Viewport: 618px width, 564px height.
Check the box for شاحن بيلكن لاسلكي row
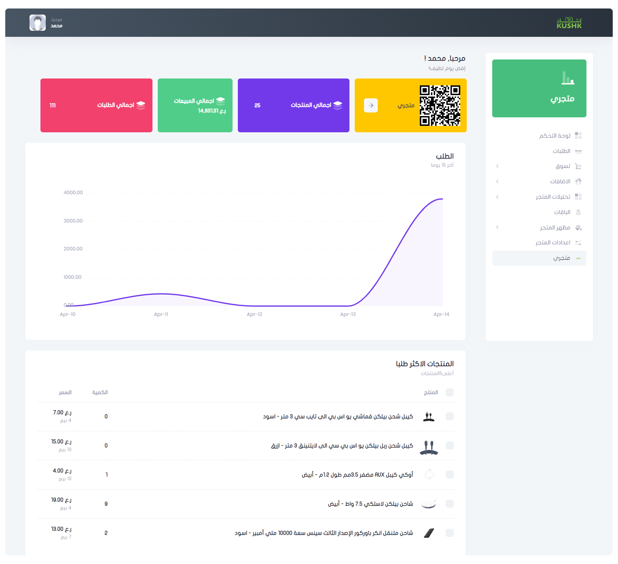coord(449,504)
